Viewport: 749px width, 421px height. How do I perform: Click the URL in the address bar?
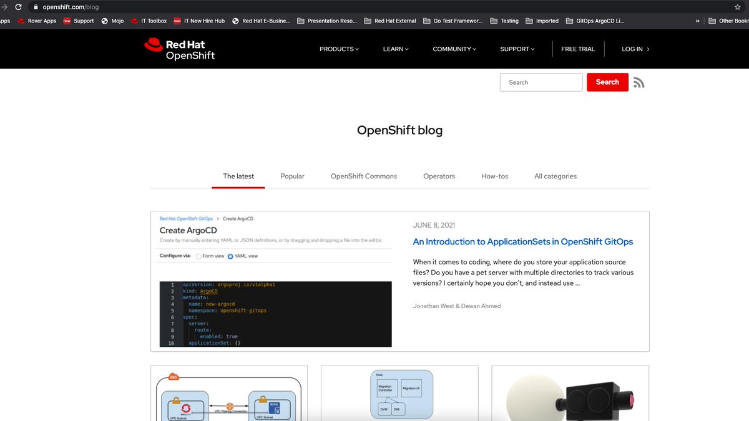[x=71, y=7]
